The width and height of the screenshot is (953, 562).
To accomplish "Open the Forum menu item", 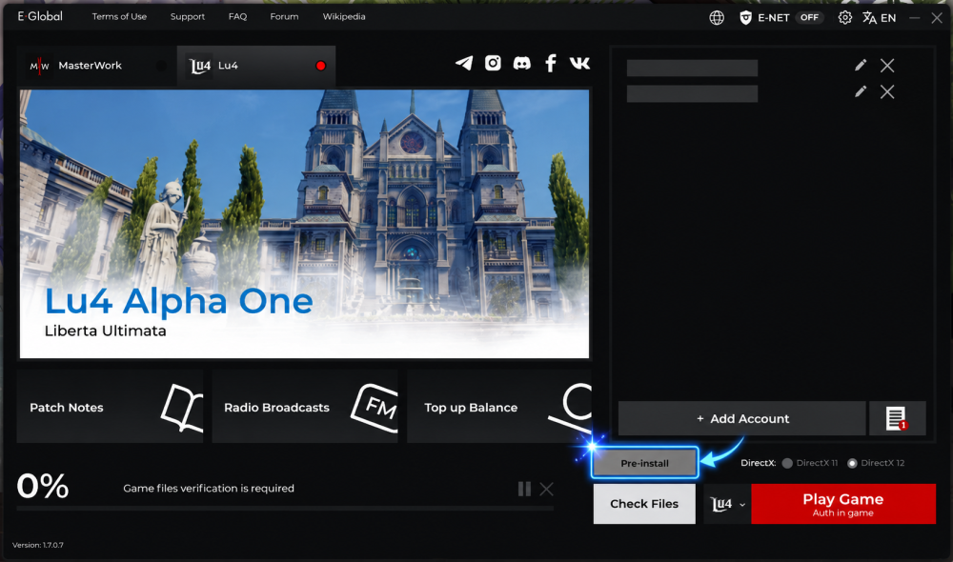I will (x=284, y=16).
